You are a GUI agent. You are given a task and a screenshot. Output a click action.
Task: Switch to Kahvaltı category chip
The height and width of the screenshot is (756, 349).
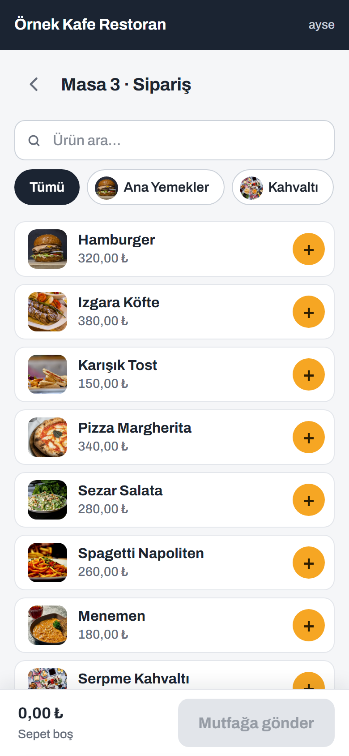tap(283, 187)
